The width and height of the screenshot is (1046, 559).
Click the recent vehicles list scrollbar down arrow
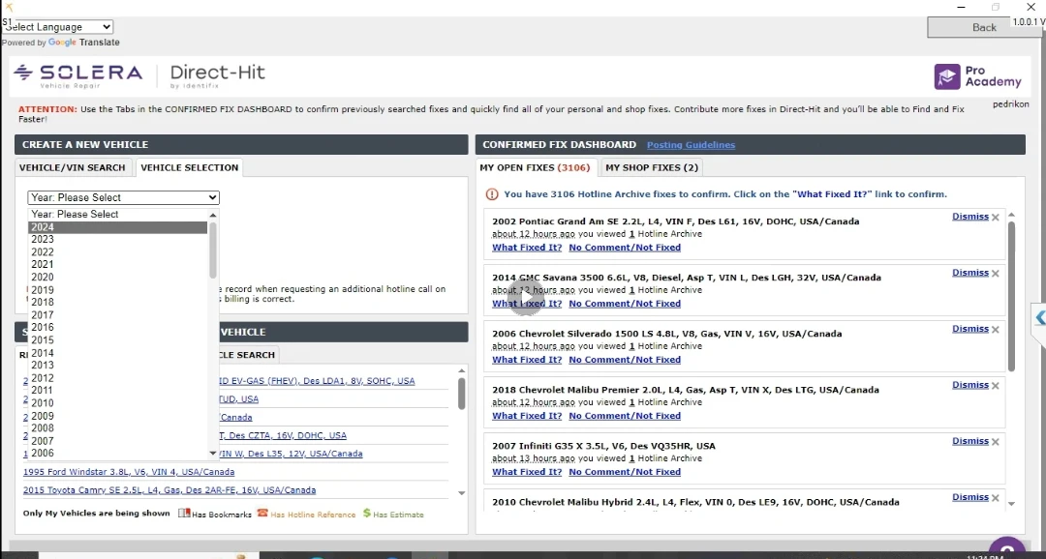tap(462, 493)
